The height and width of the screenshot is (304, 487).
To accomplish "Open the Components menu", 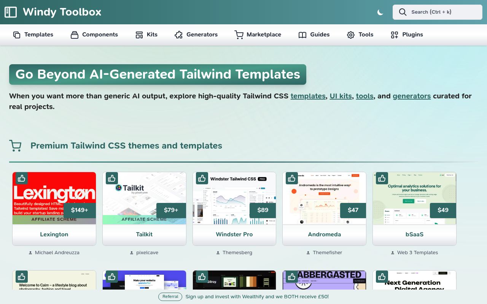I will (94, 35).
